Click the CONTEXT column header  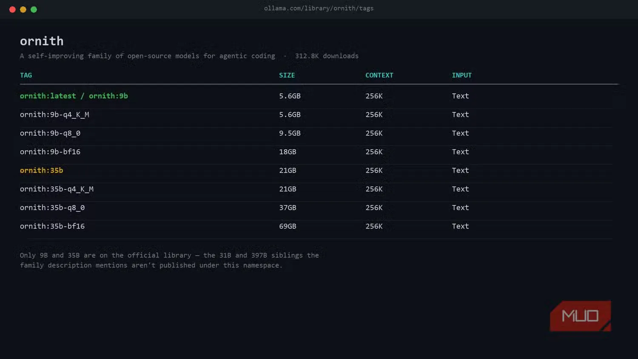point(379,75)
